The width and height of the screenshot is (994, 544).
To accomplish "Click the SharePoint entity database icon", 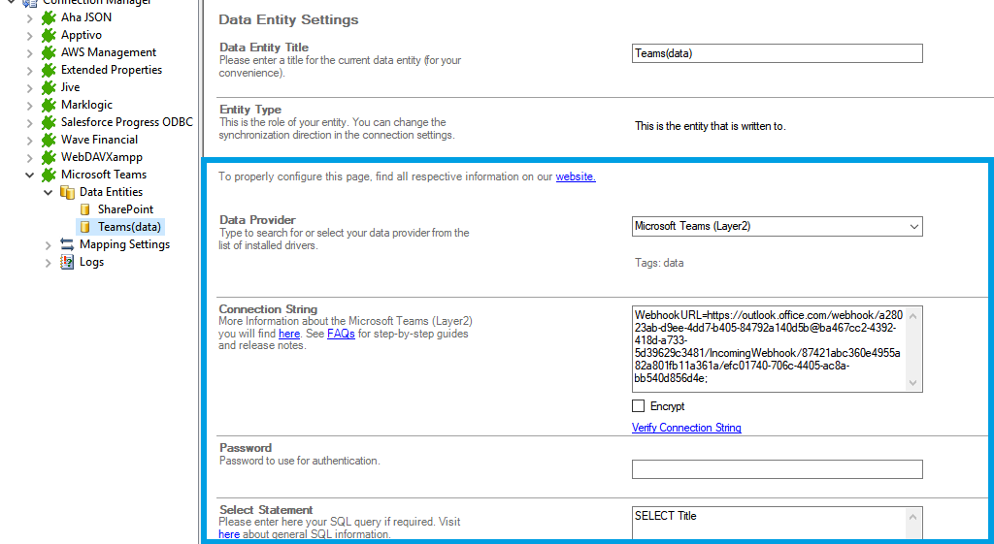I will 85,209.
